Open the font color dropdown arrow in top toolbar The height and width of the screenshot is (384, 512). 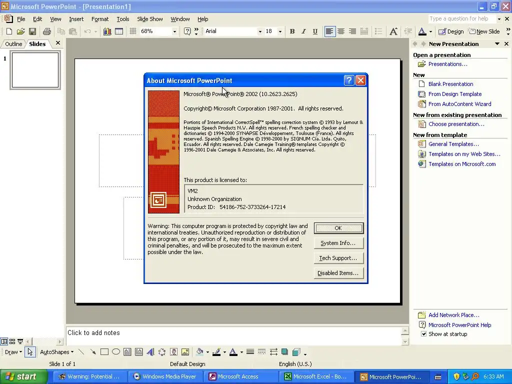430,31
